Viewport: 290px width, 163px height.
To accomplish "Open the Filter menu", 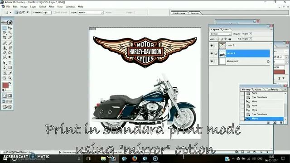I will point(52,7).
